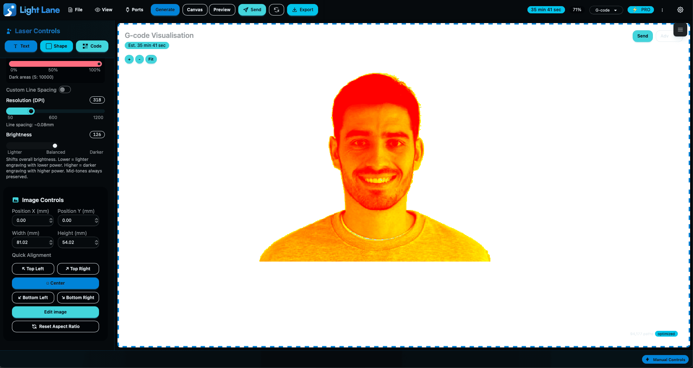Increase Height value with the stepper arrow
The height and width of the screenshot is (368, 693).
tap(96, 241)
